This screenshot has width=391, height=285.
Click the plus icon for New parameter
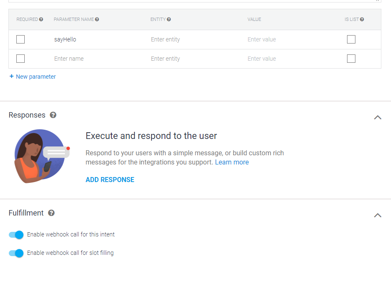pyautogui.click(x=12, y=77)
